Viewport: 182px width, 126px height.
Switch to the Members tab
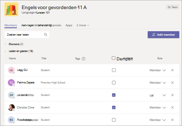pyautogui.click(x=11, y=25)
